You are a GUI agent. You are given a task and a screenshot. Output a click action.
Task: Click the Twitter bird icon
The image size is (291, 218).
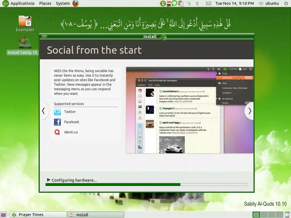(57, 112)
